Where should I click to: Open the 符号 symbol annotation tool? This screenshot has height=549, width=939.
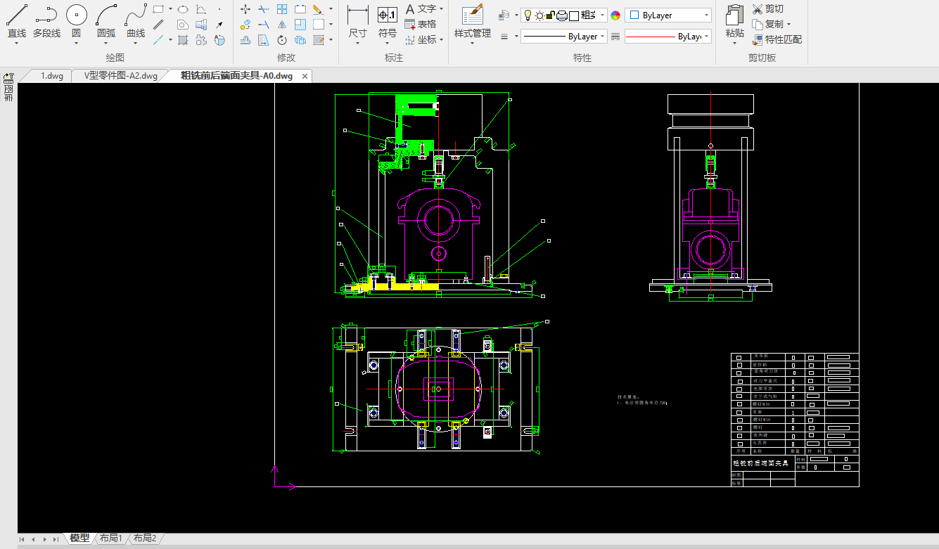(387, 15)
